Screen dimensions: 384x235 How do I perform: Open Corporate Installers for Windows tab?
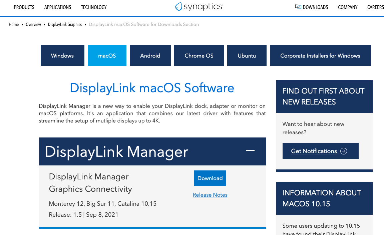pyautogui.click(x=320, y=56)
